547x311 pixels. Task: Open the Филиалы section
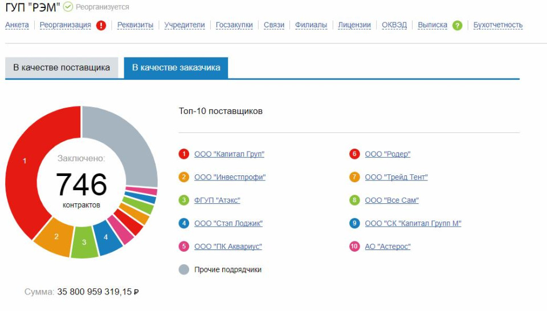click(x=311, y=25)
